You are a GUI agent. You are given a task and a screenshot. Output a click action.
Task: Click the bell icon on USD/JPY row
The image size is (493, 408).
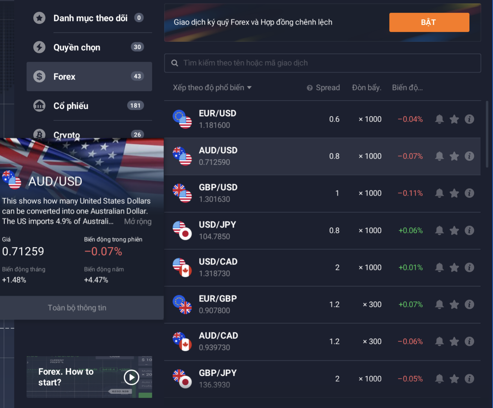[x=439, y=230]
